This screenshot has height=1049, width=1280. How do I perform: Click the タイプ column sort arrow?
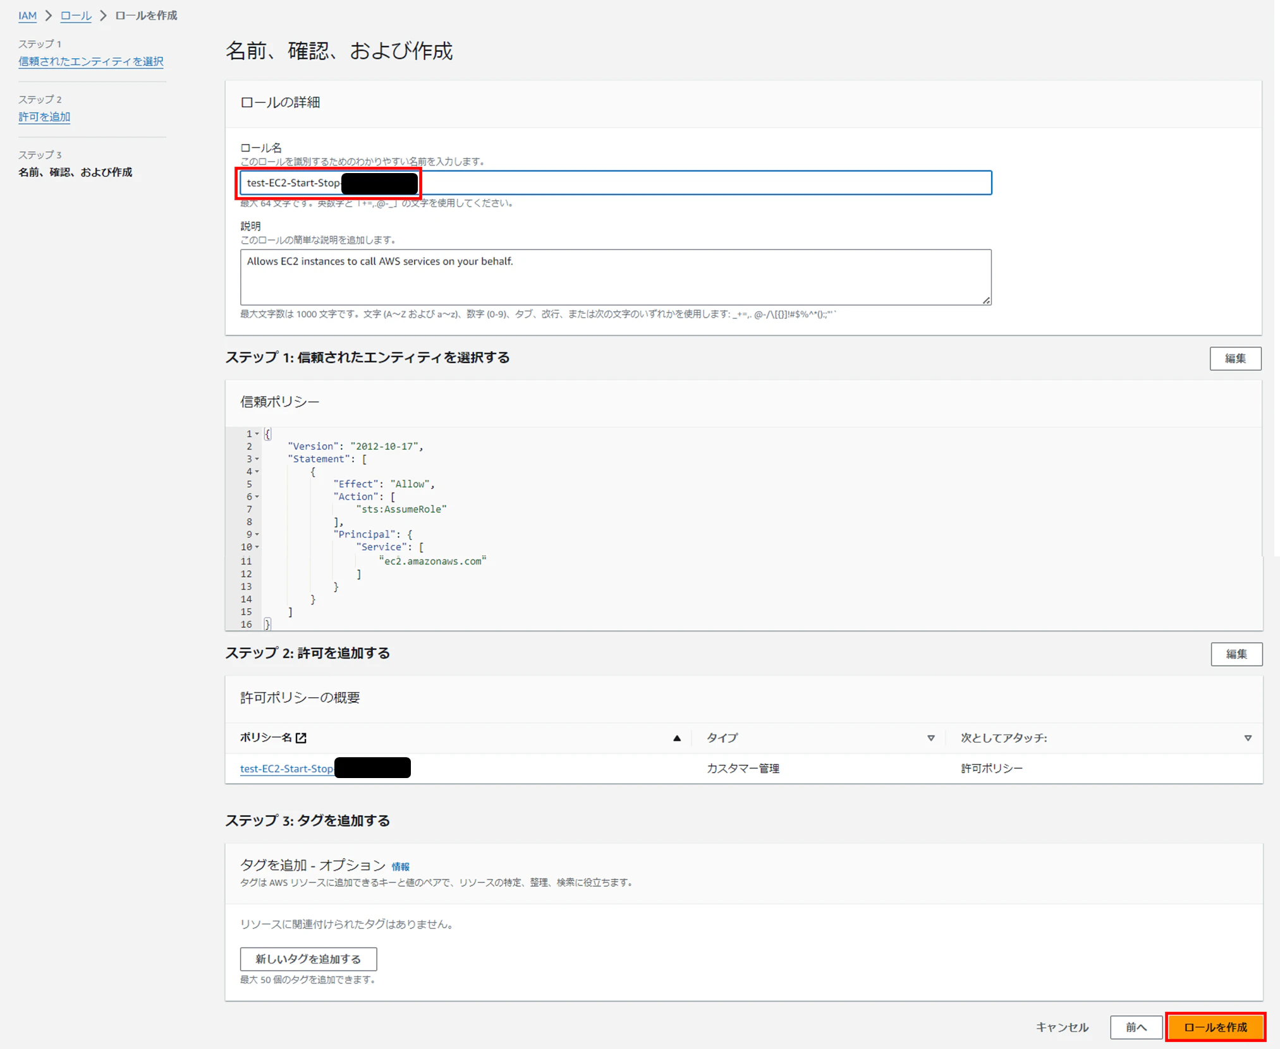coord(930,738)
